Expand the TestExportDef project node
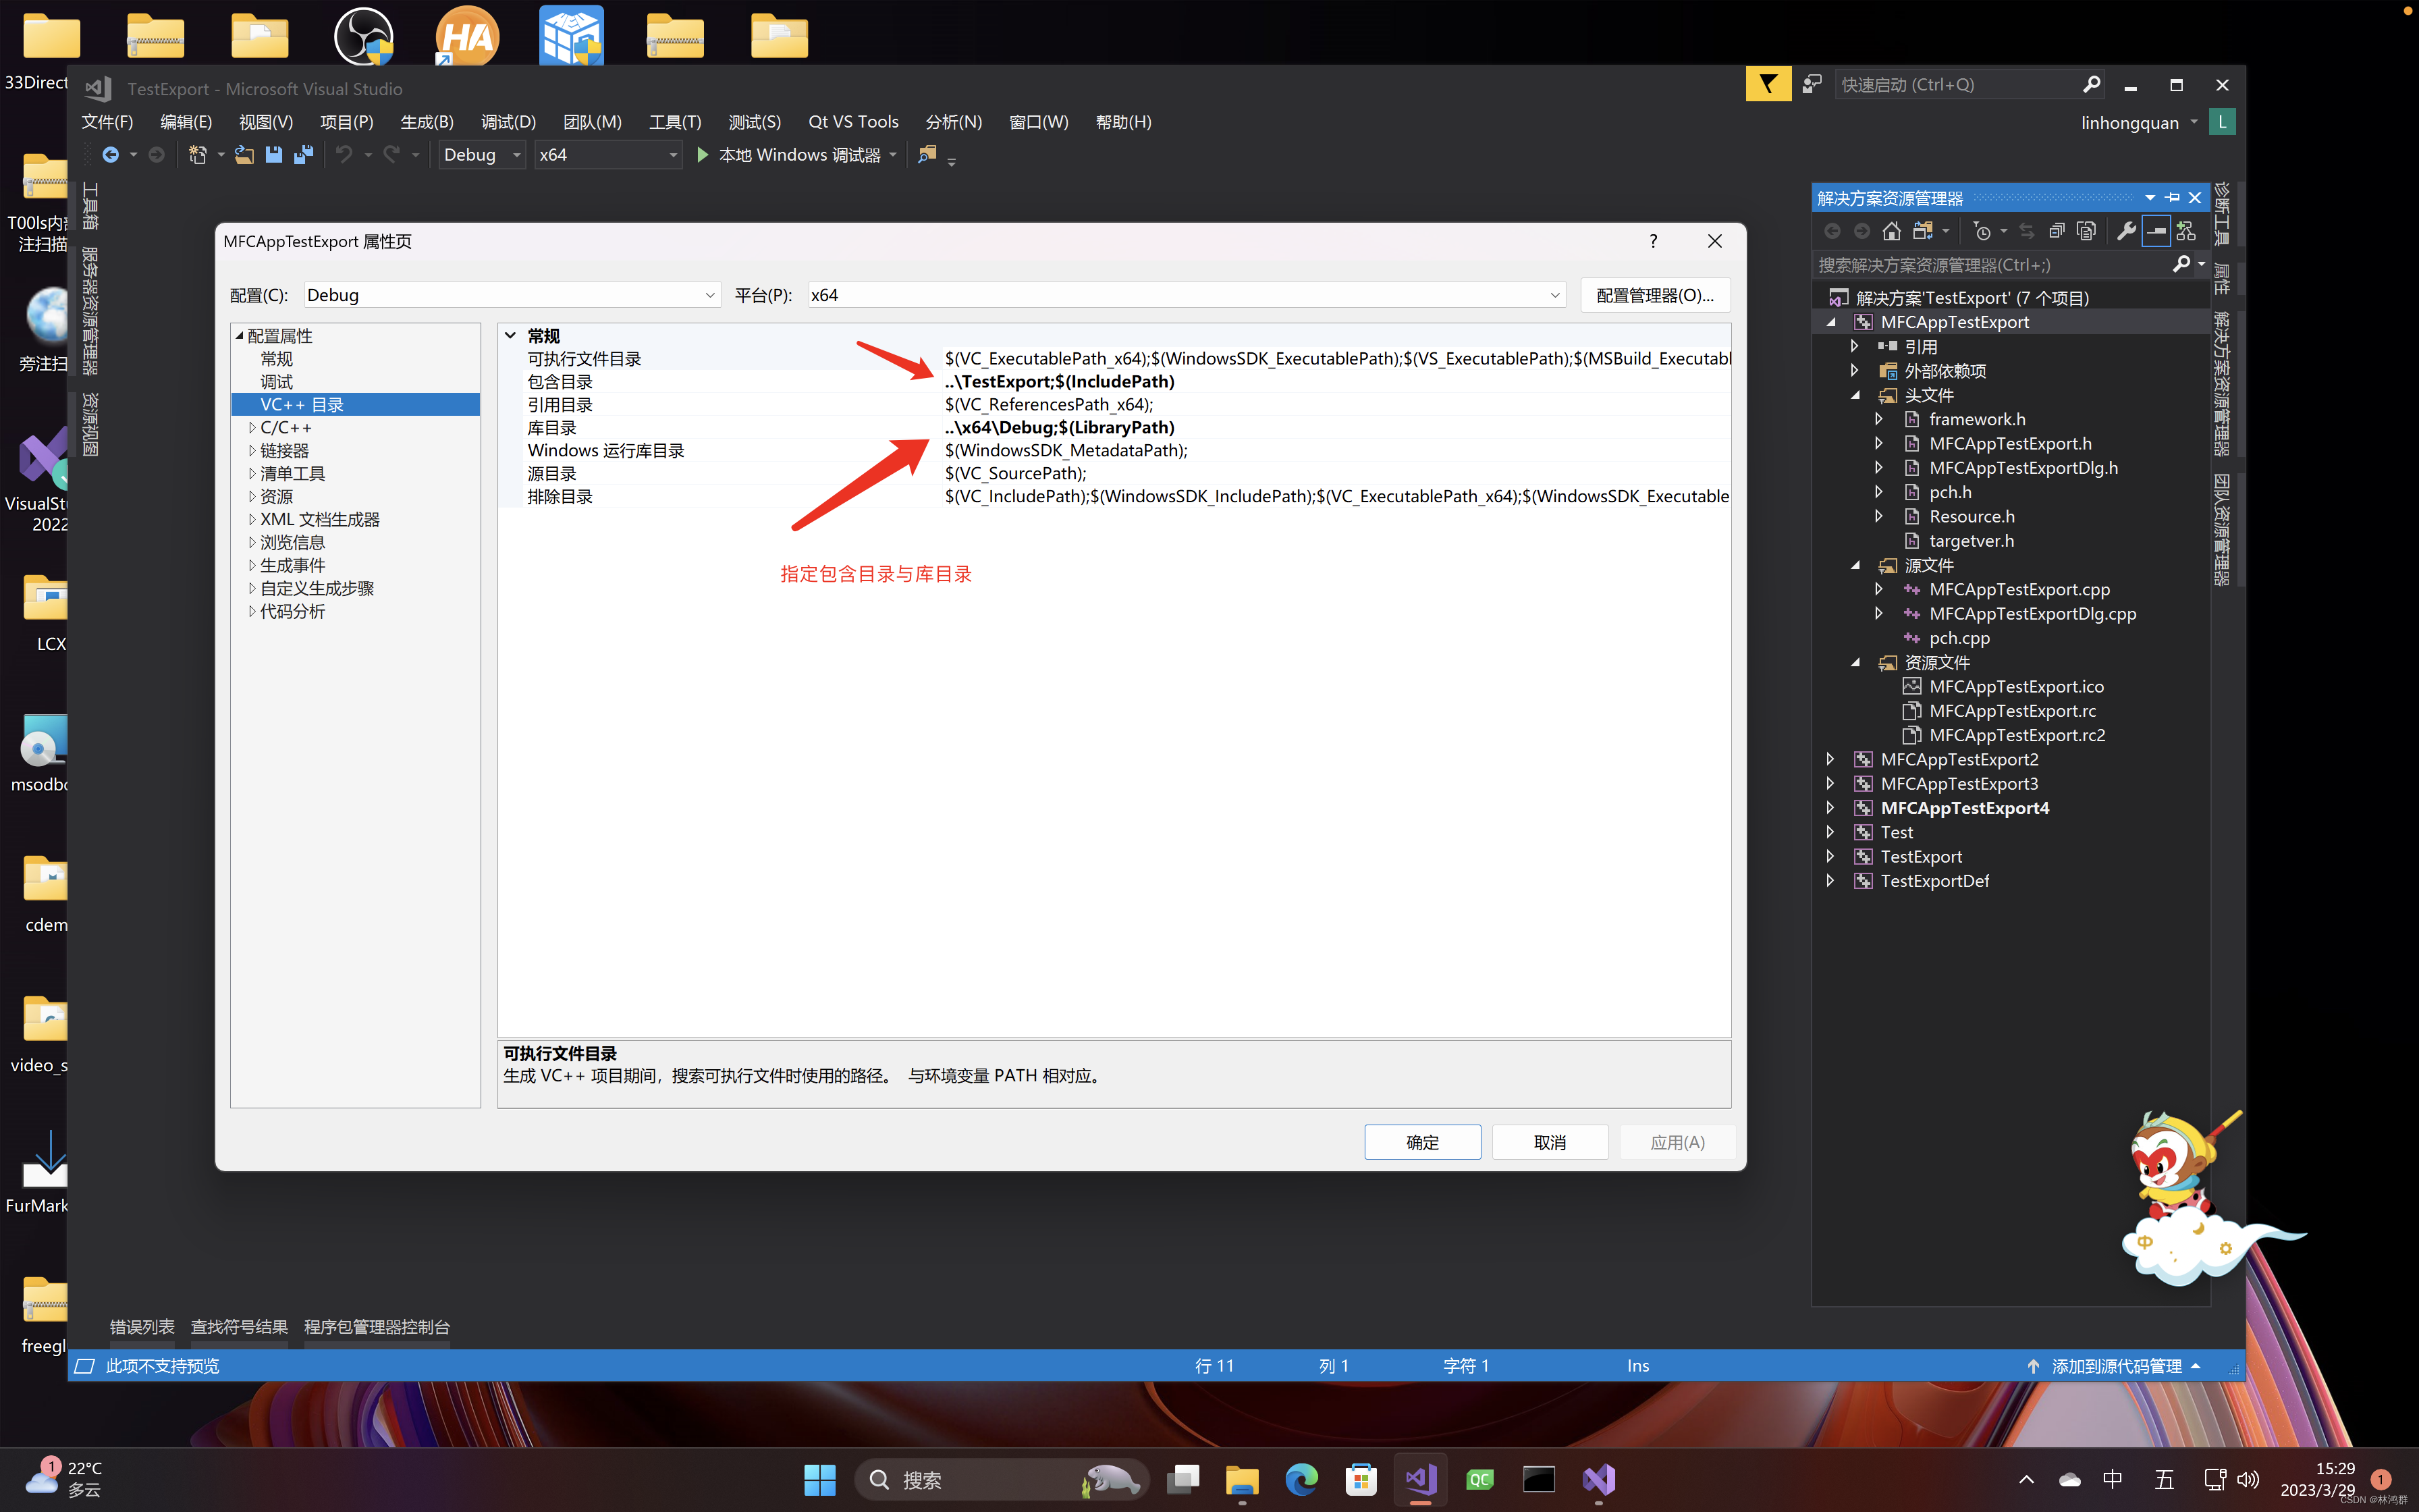The width and height of the screenshot is (2419, 1512). [1830, 881]
